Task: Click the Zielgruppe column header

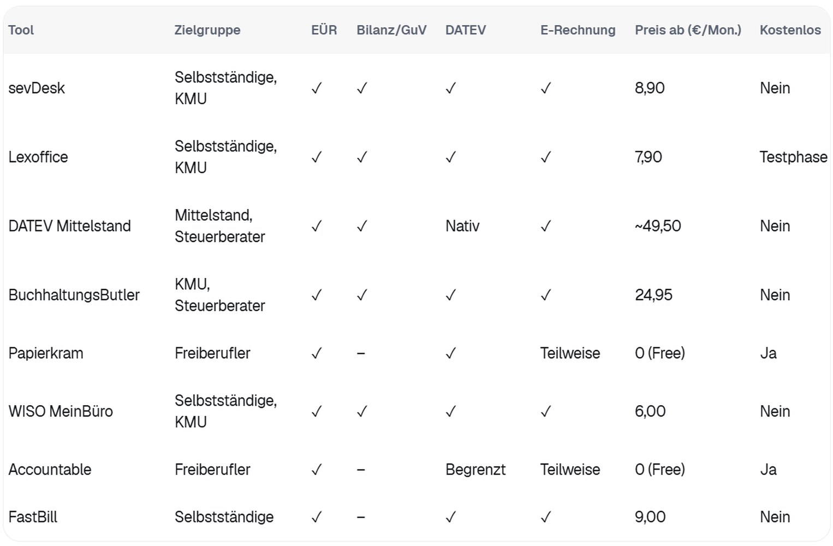Action: click(207, 30)
